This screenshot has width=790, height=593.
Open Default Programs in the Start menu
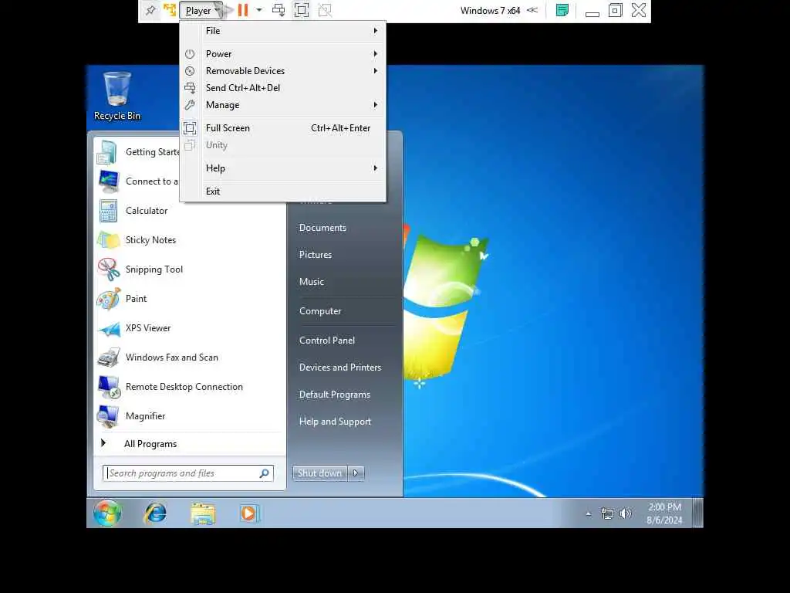(x=335, y=395)
